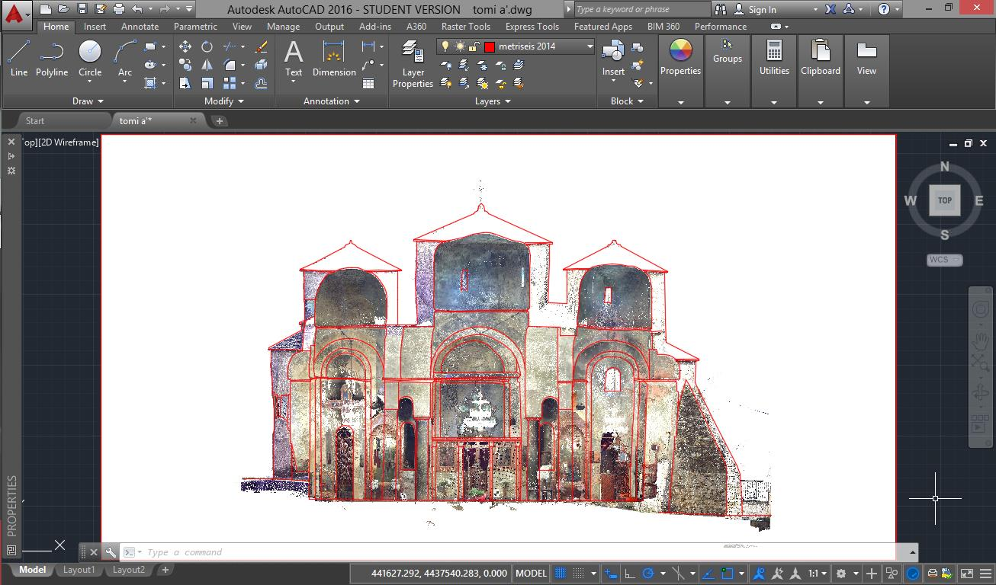Open a new drawing tab with plus button

coord(220,120)
